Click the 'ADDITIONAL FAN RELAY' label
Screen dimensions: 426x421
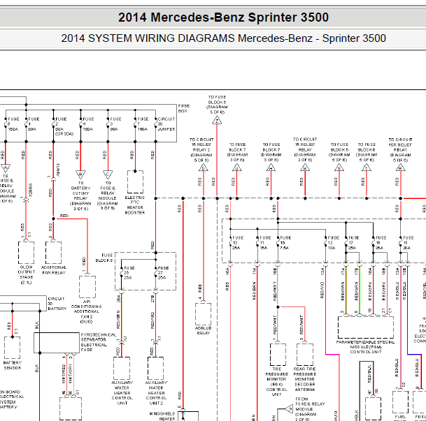(54, 270)
